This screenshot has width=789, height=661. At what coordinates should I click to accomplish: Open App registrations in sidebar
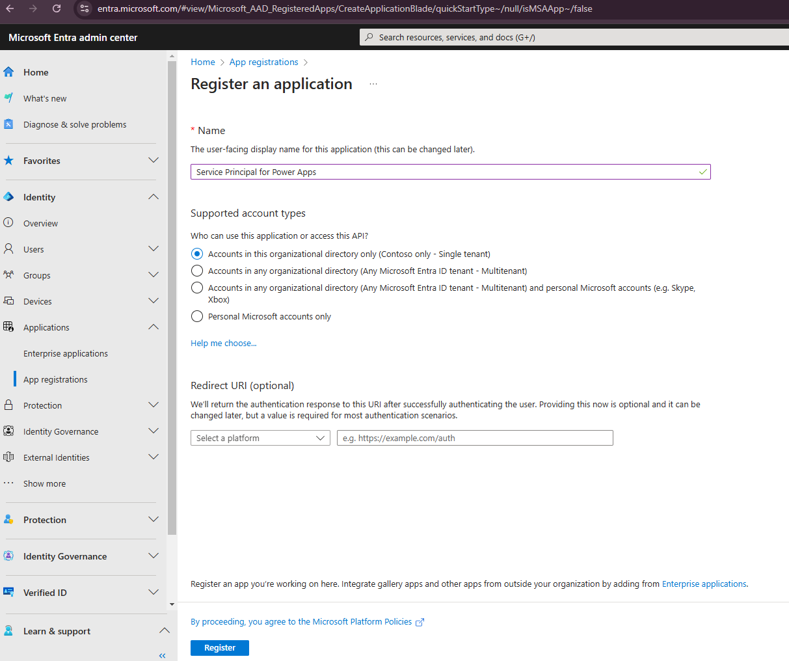[x=55, y=379]
